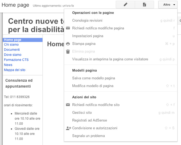Choose Segnala un problema
The image size is (181, 145).
click(x=88, y=136)
